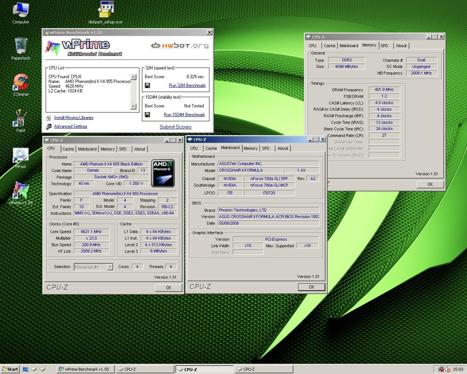Switch to Mainboard tab in CPU window
Image resolution: width=467 pixels, height=374 pixels.
click(x=87, y=149)
